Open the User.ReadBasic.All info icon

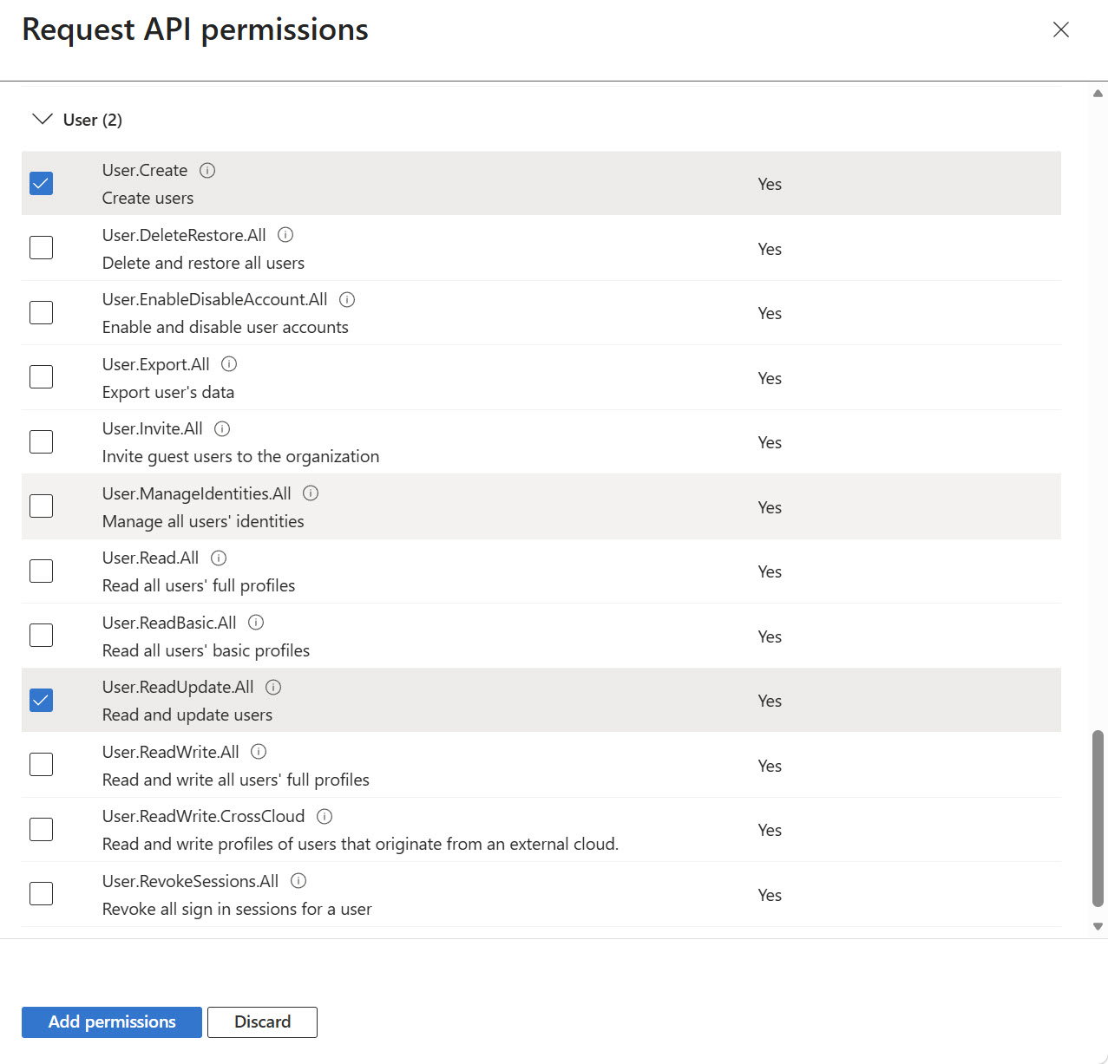(x=256, y=623)
